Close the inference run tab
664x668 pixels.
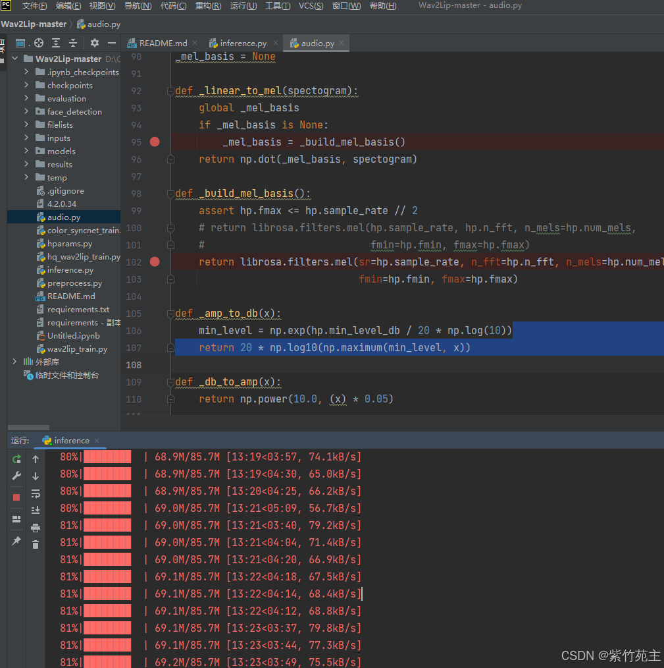[x=97, y=441]
